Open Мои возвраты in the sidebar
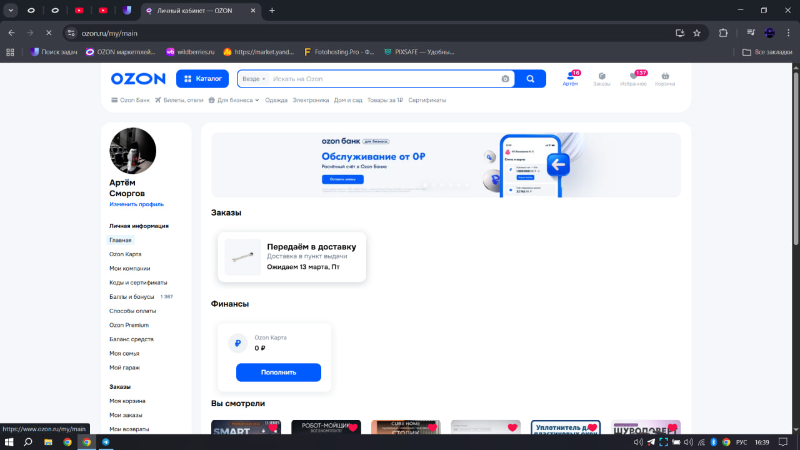 129,429
